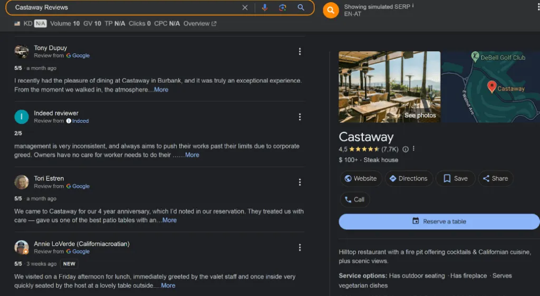The image size is (540, 296).
Task: Click Annie LoVerde (Californiacroatian) name
Action: 82,244
